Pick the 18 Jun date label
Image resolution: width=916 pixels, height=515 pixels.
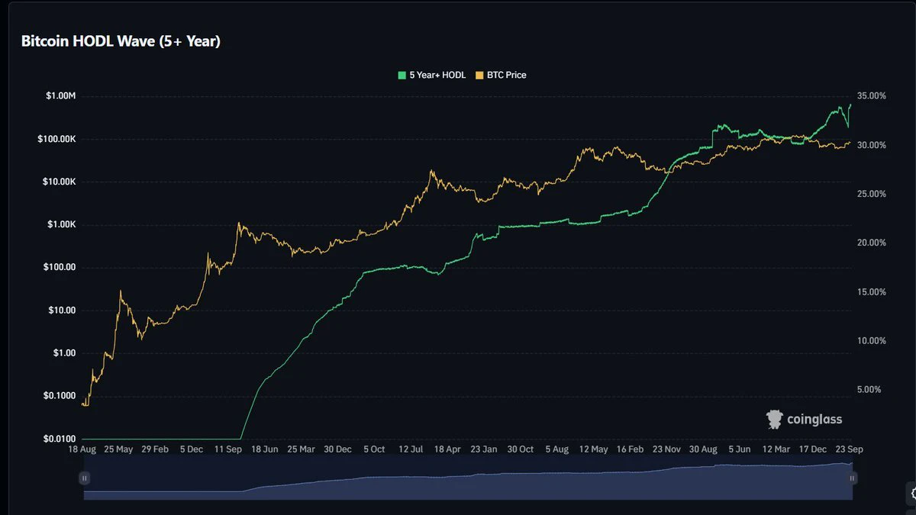click(264, 449)
